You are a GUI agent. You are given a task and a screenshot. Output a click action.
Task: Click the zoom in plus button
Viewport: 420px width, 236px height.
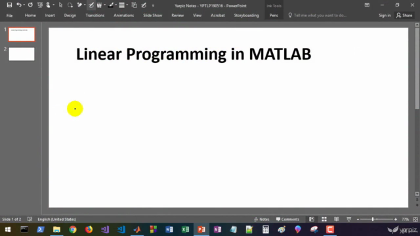click(x=396, y=220)
